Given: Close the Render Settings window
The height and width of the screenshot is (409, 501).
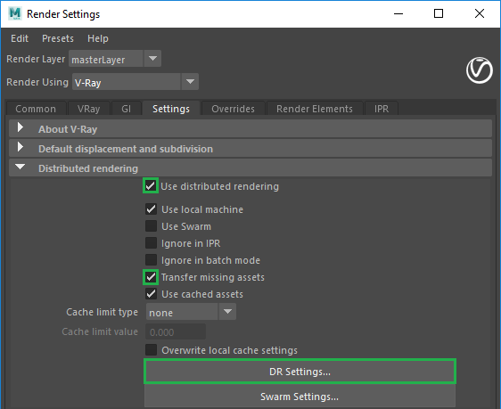Looking at the screenshot, I should coord(480,13).
